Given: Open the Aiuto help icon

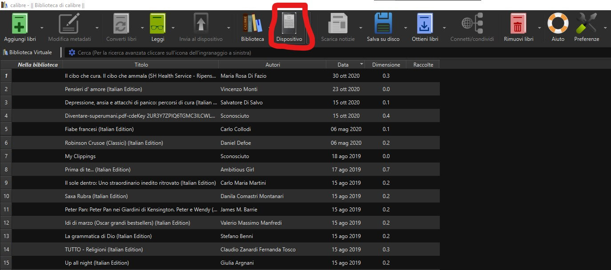Looking at the screenshot, I should (x=558, y=24).
